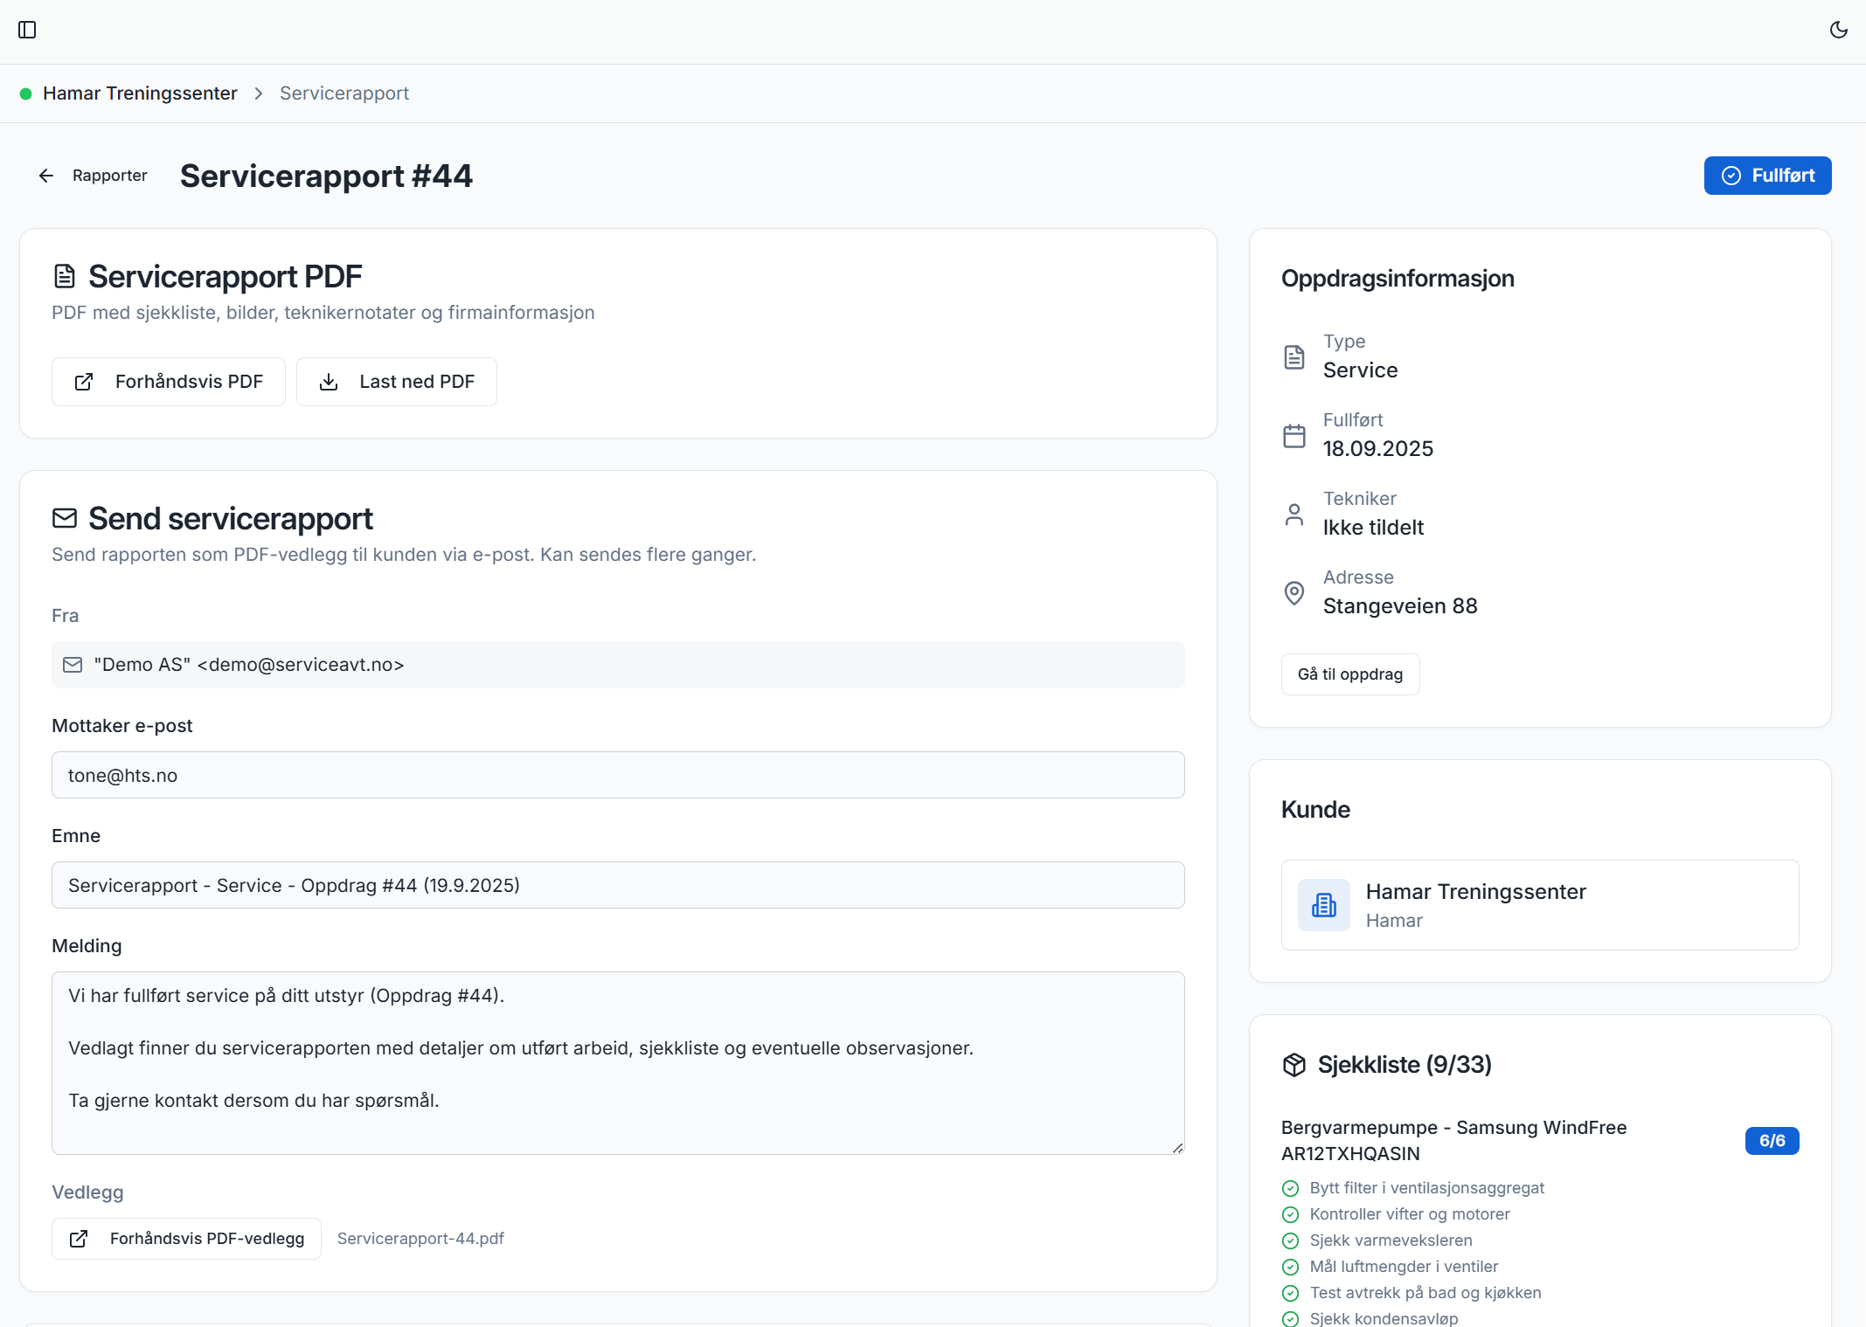Image resolution: width=1866 pixels, height=1327 pixels.
Task: Click Hamar Treningssenter breadcrumb link
Action: tap(140, 93)
